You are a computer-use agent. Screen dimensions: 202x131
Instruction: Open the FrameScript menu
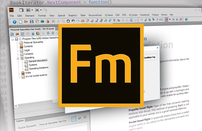tap(145, 15)
